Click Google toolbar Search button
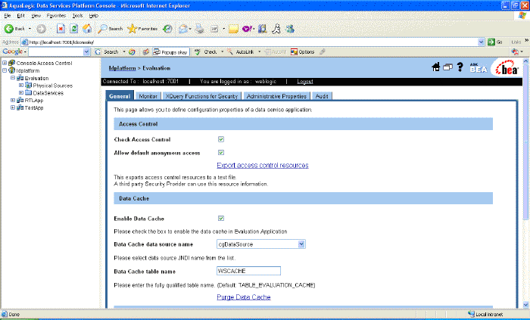The image size is (530, 320). [107, 52]
